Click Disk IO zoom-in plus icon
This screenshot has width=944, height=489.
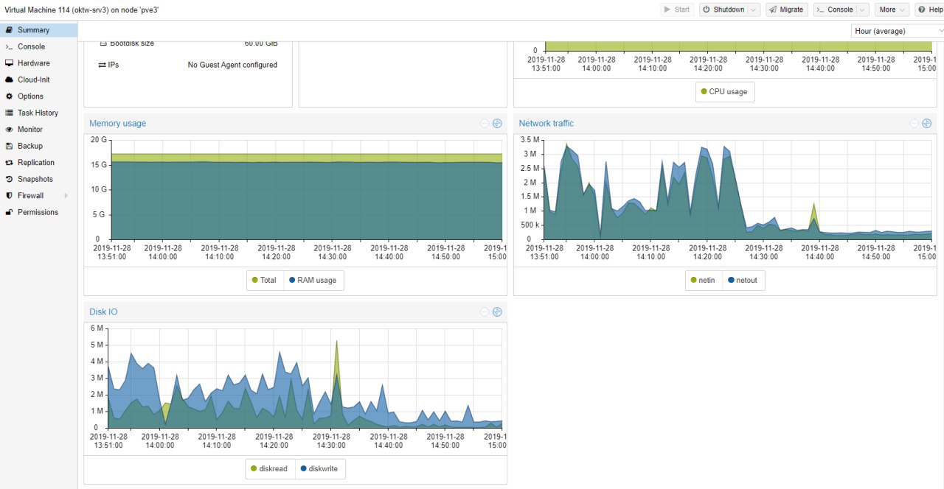[x=497, y=312]
